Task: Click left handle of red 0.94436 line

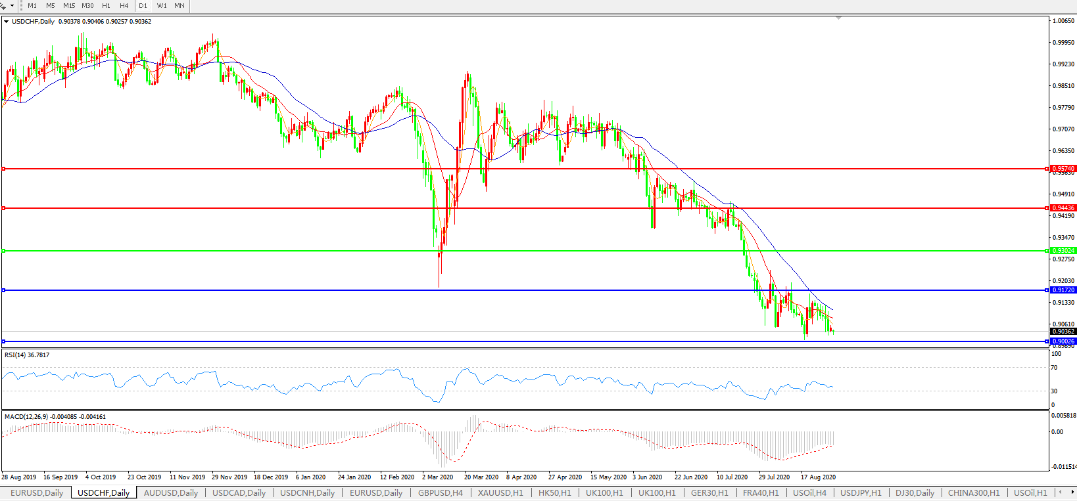Action: [3, 208]
